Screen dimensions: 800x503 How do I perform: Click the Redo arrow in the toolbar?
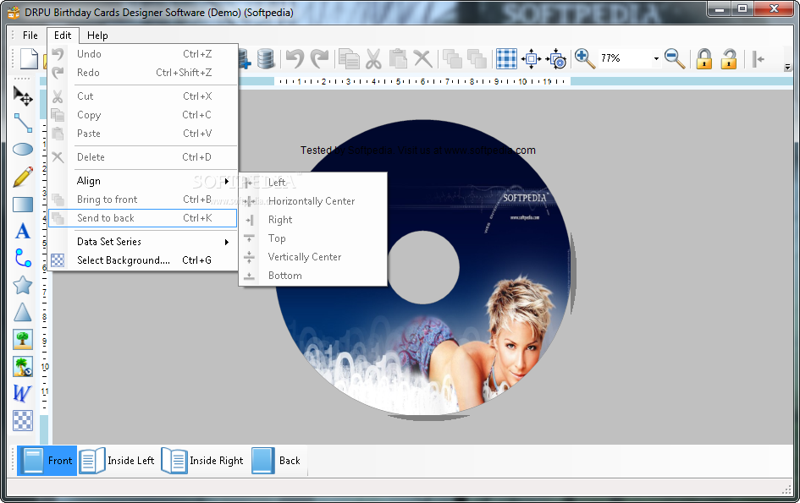(319, 58)
